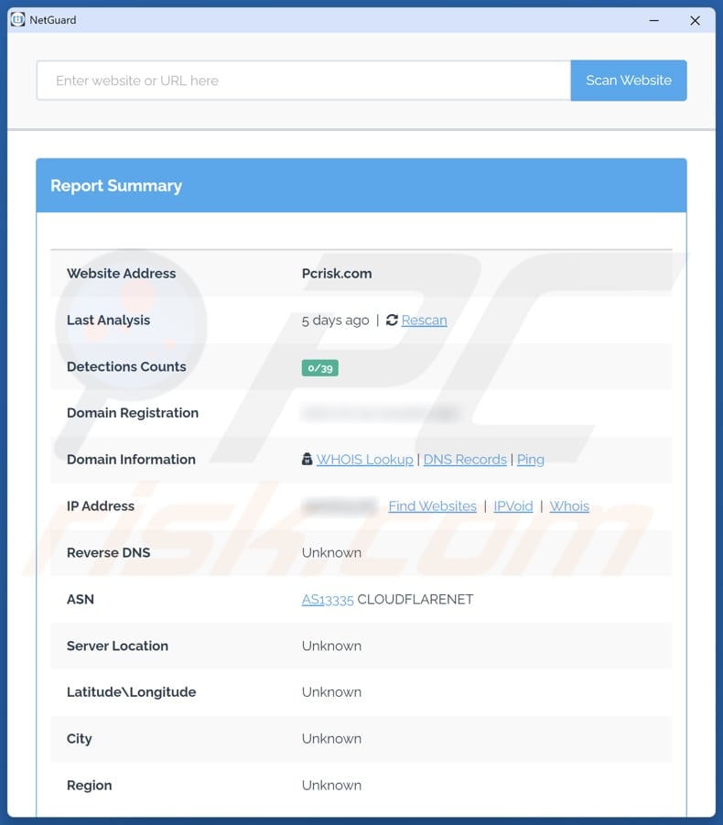The image size is (723, 825).
Task: Open the Rescan link
Action: click(424, 320)
